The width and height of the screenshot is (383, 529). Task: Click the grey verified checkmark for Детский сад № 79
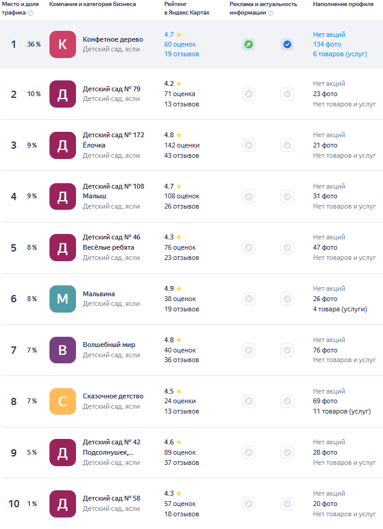click(x=287, y=94)
